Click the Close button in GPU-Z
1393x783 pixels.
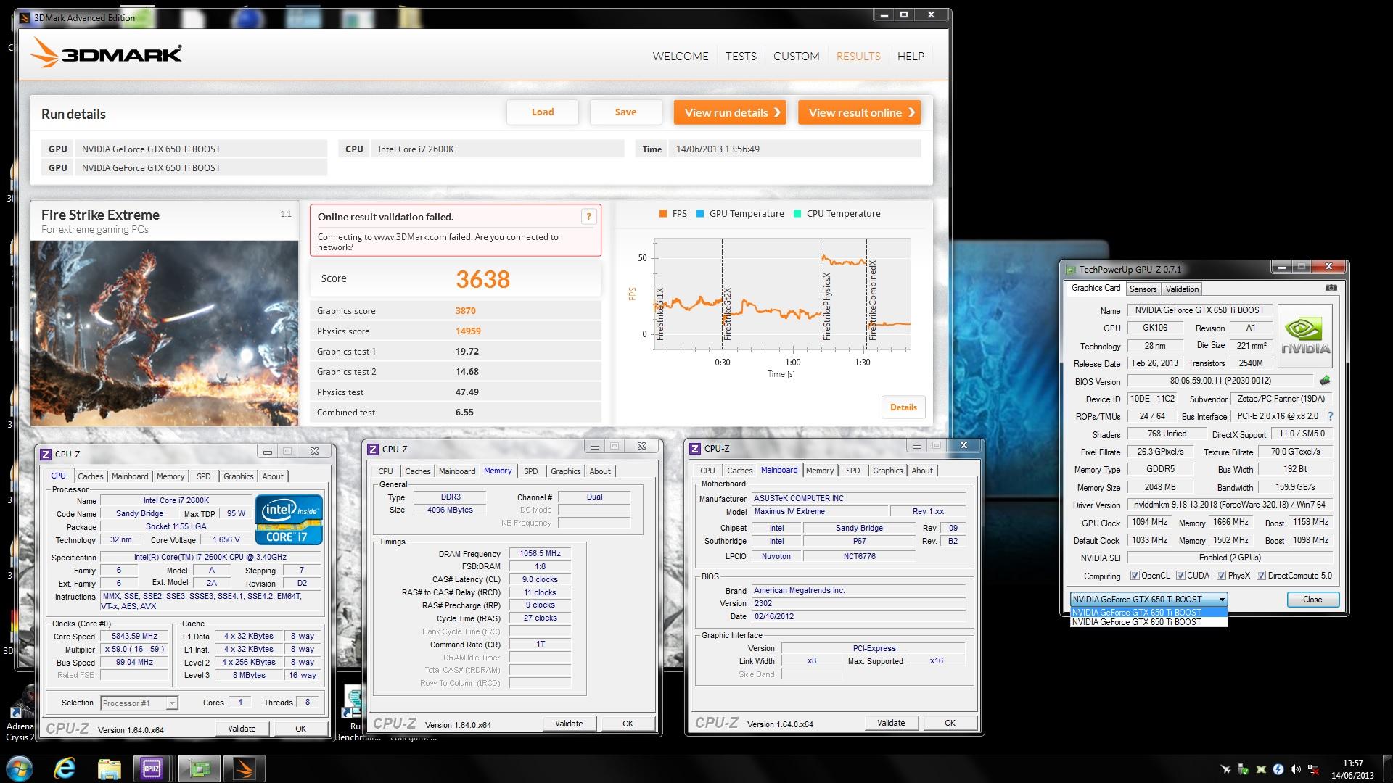click(x=1312, y=600)
